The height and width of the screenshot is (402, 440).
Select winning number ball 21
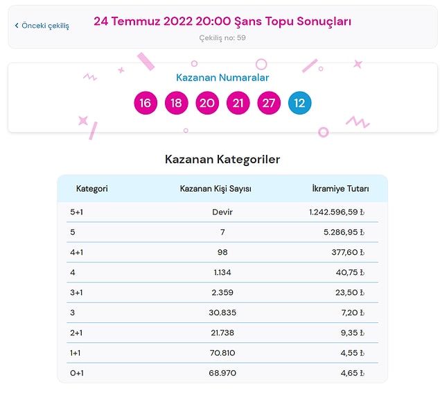point(238,103)
